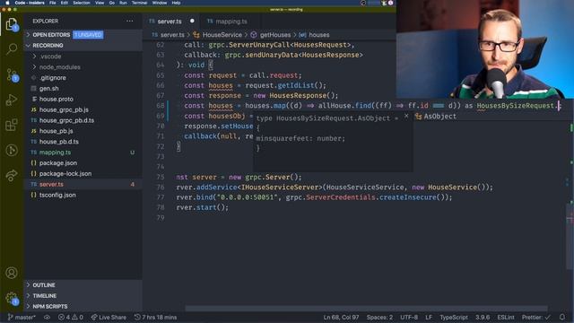Open notifications bell in status bar

click(x=562, y=317)
